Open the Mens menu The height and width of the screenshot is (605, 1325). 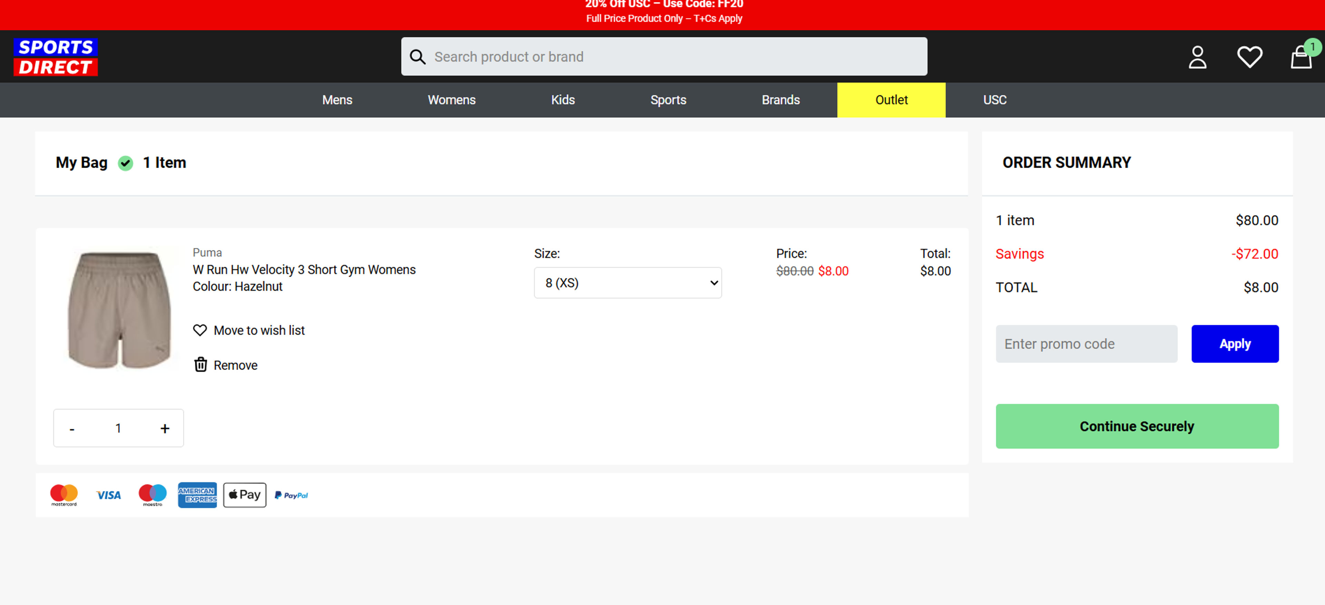point(337,100)
